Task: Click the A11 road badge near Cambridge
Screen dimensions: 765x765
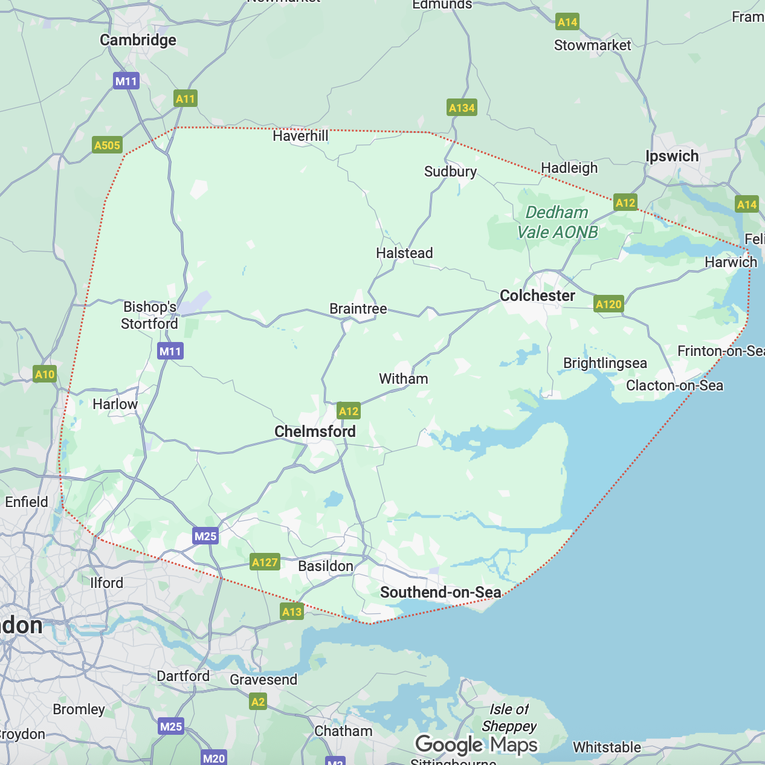Action: [x=186, y=98]
